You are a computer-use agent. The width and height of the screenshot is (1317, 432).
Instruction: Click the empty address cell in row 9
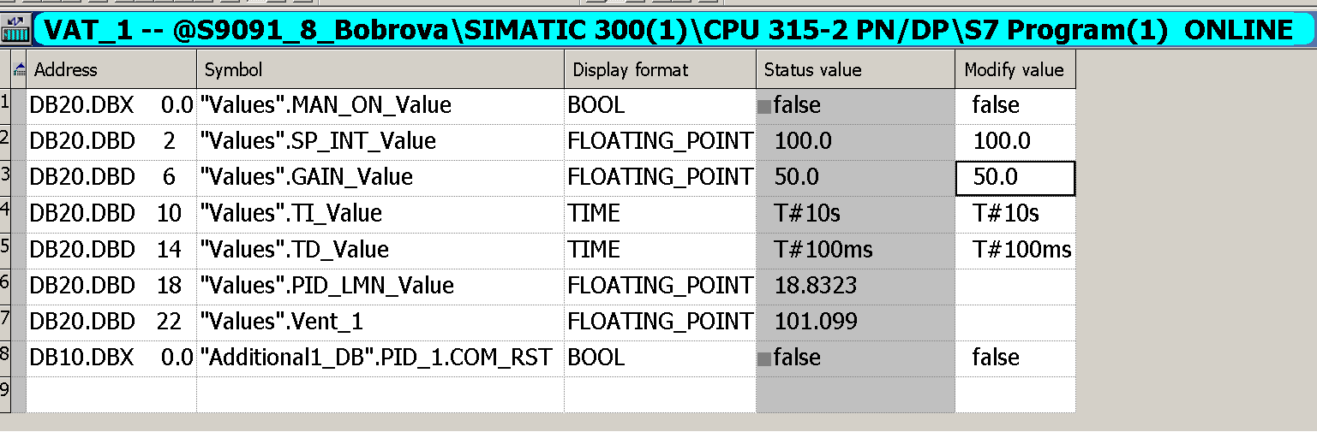112,394
